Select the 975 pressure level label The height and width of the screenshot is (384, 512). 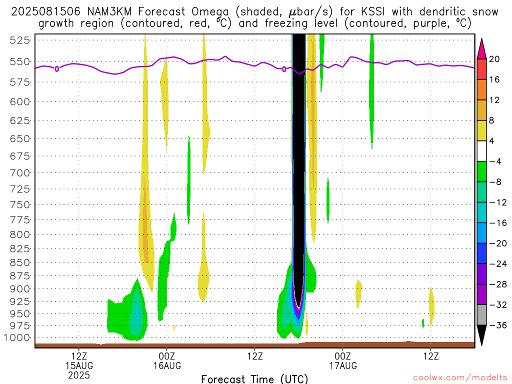coord(19,326)
